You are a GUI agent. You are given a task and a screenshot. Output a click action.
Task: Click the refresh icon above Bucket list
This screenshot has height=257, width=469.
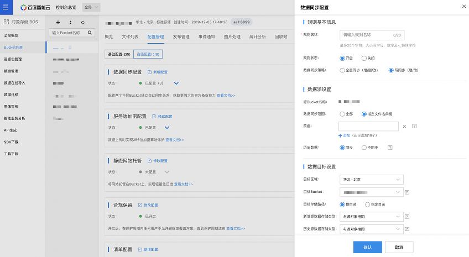tap(83, 22)
